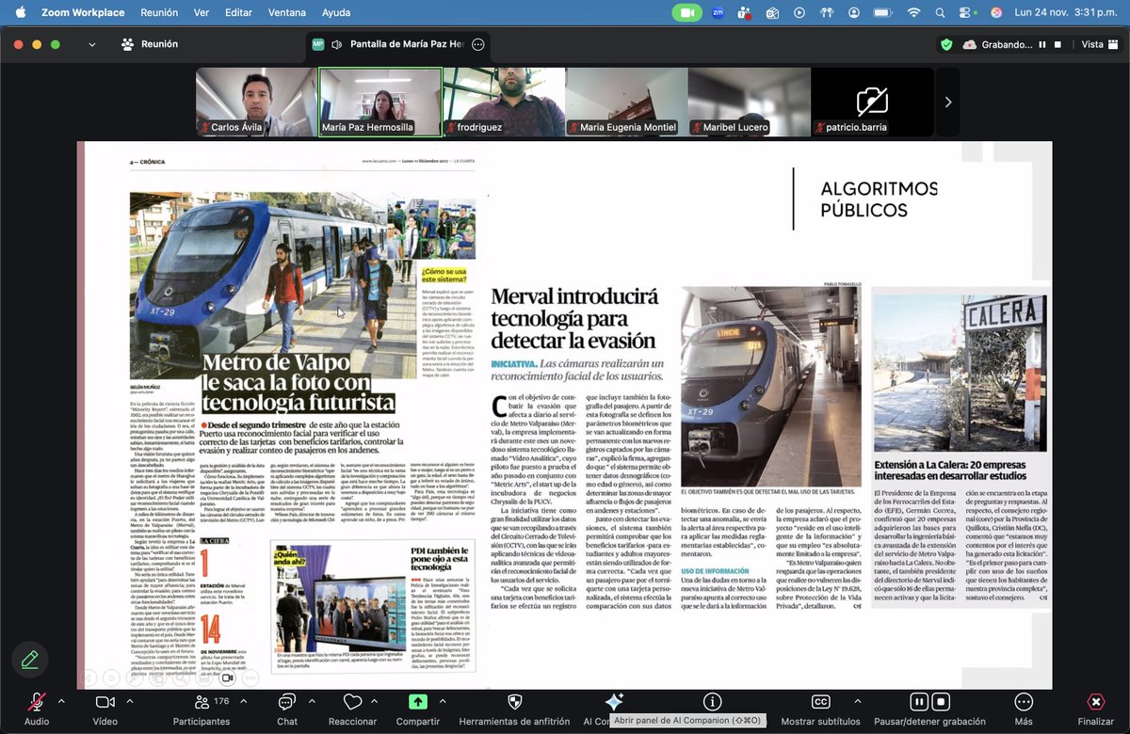Image resolution: width=1130 pixels, height=734 pixels.
Task: Click headline Metro de Valpo le saca
Action: 299,384
